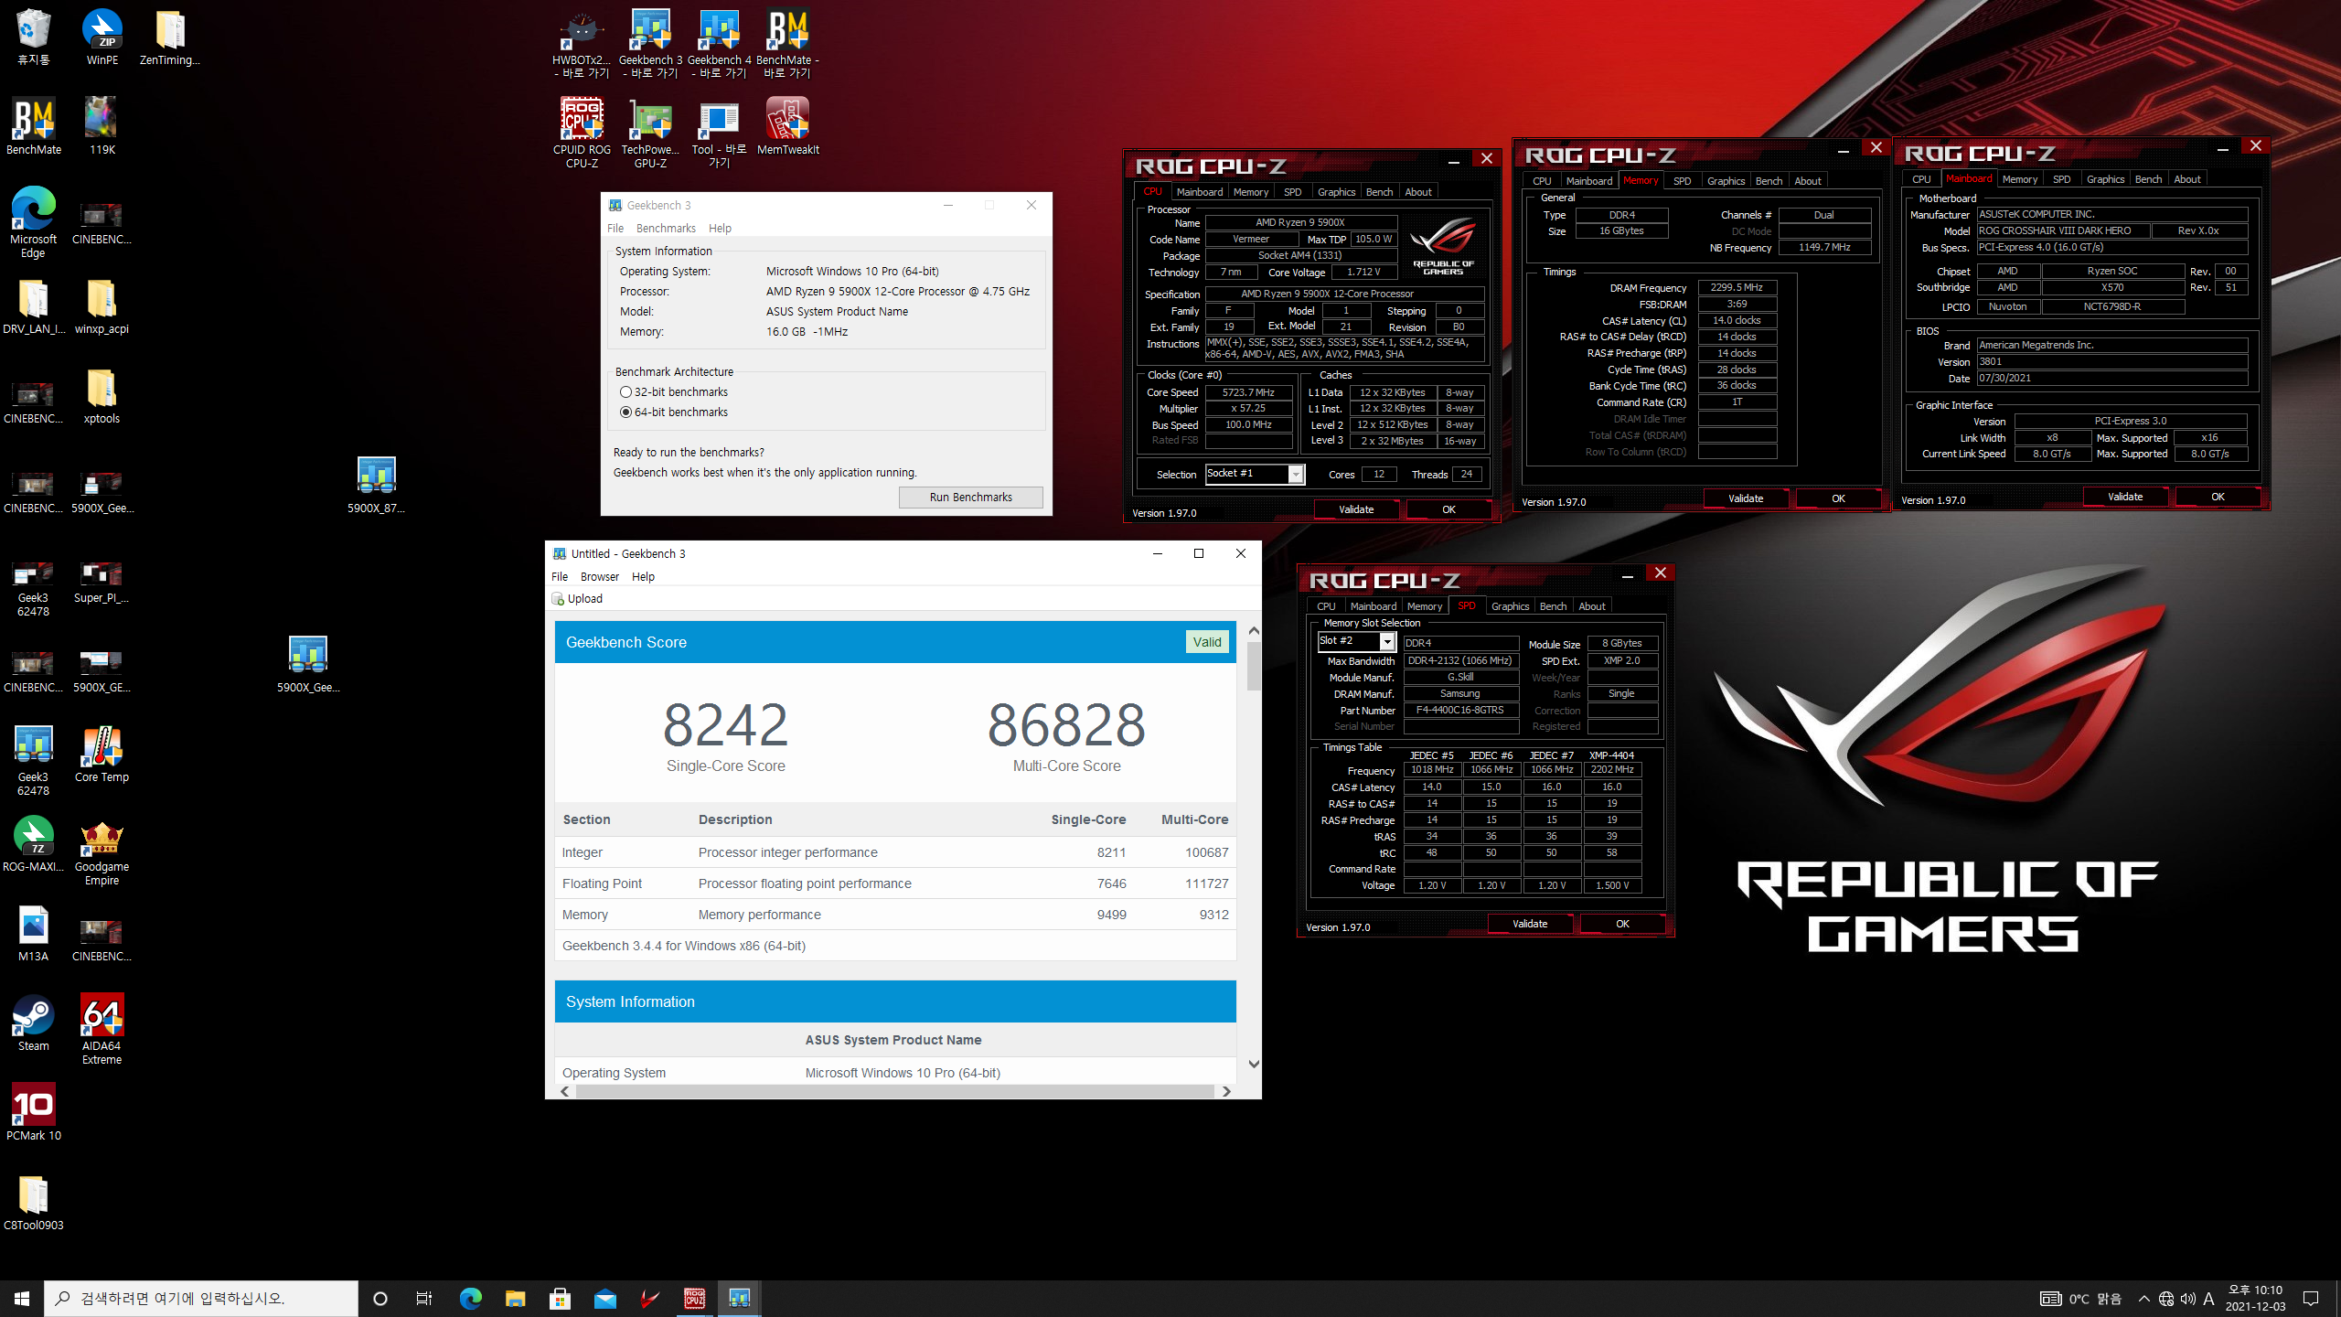The width and height of the screenshot is (2341, 1317).
Task: Open Goodgame Empire desktop icon
Action: click(102, 851)
